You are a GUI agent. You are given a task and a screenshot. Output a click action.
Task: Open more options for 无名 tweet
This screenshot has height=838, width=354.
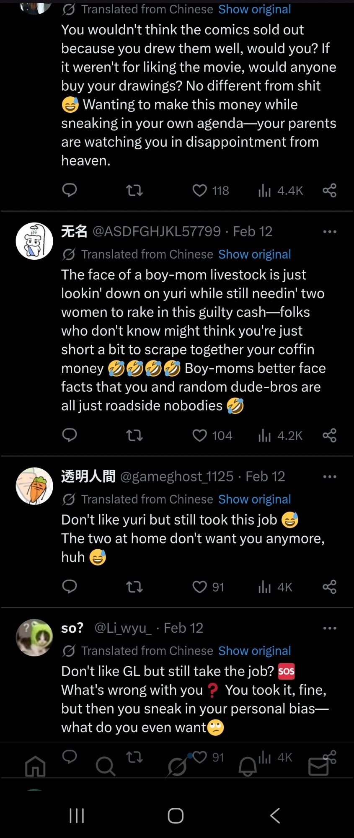pyautogui.click(x=330, y=232)
